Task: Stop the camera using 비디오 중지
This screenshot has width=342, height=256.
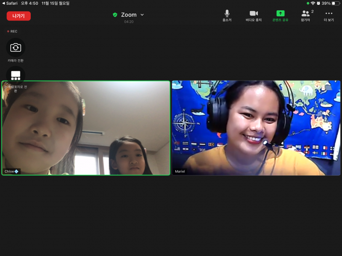Action: point(254,14)
